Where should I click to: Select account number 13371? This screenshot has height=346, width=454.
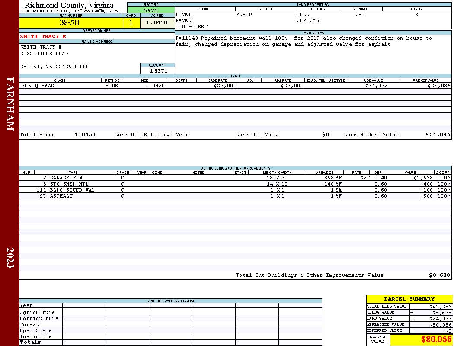pyautogui.click(x=158, y=70)
